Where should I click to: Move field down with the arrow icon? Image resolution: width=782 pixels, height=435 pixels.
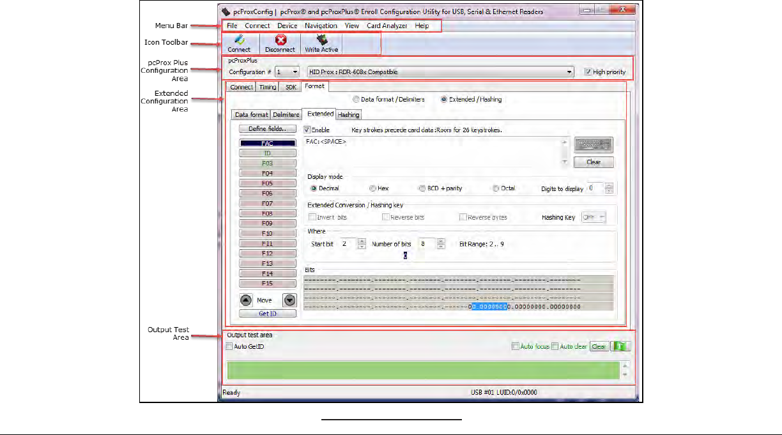tap(289, 300)
